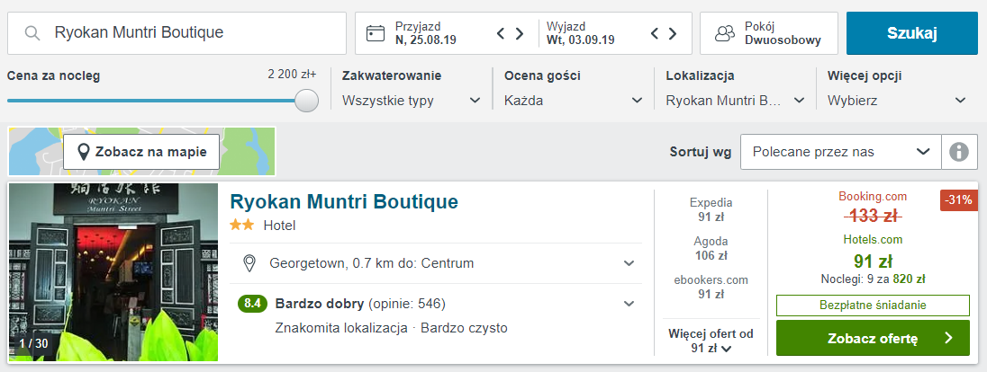The width and height of the screenshot is (987, 372).
Task: Move departure date to next day
Action: point(673,33)
